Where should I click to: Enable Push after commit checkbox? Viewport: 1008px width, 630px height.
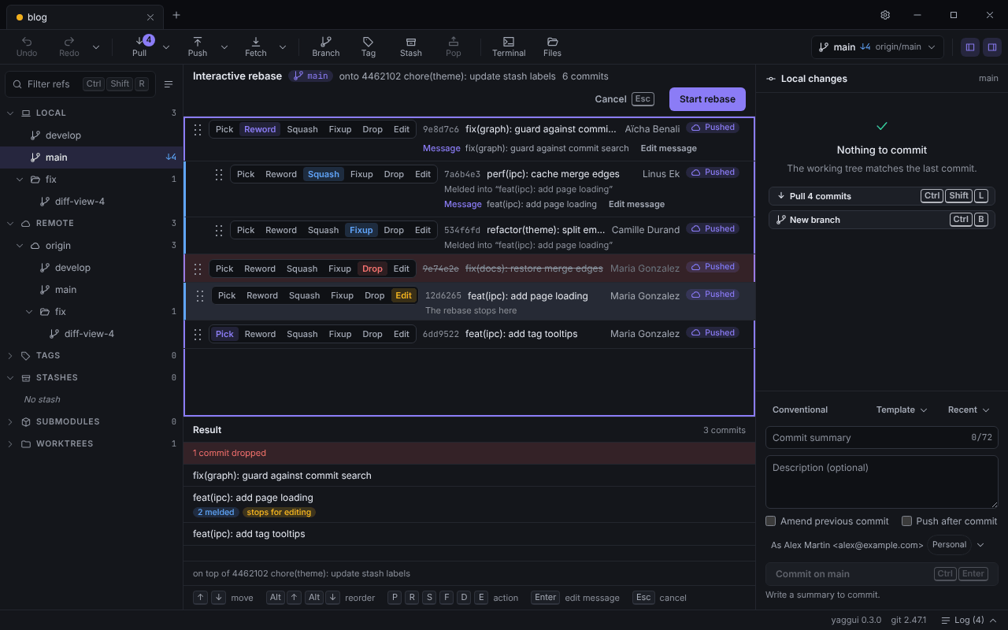pos(906,521)
